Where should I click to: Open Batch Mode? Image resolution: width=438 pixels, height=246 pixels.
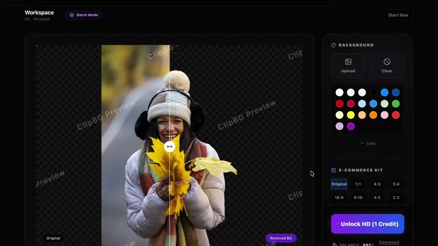(84, 15)
